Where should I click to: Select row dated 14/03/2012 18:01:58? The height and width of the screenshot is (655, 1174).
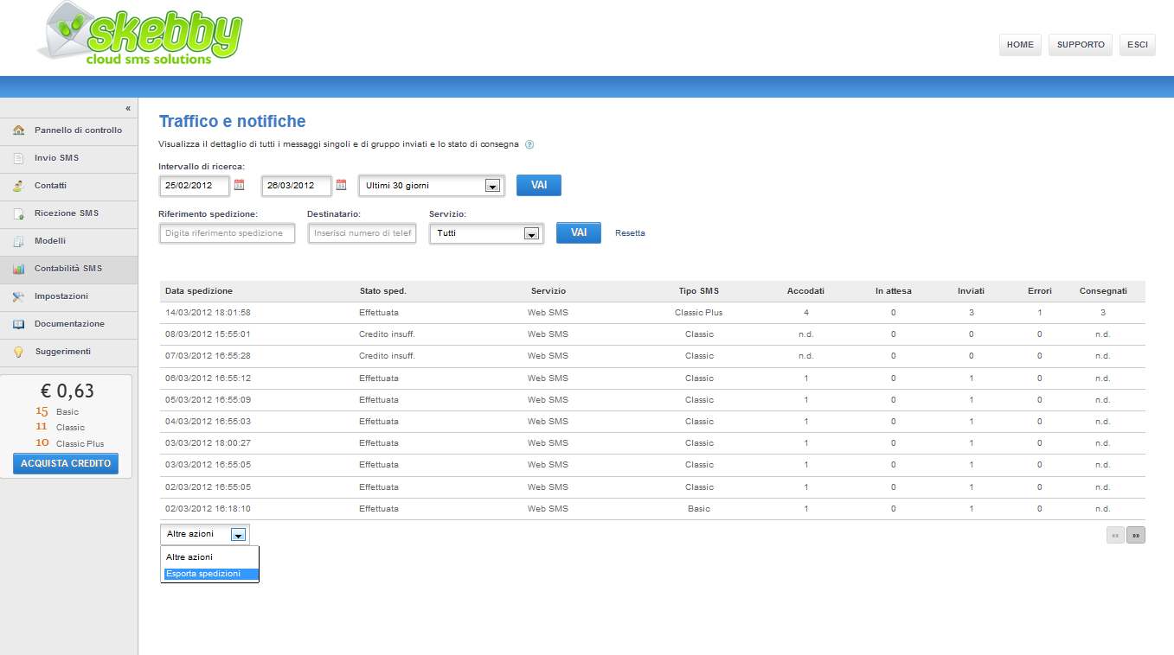652,313
